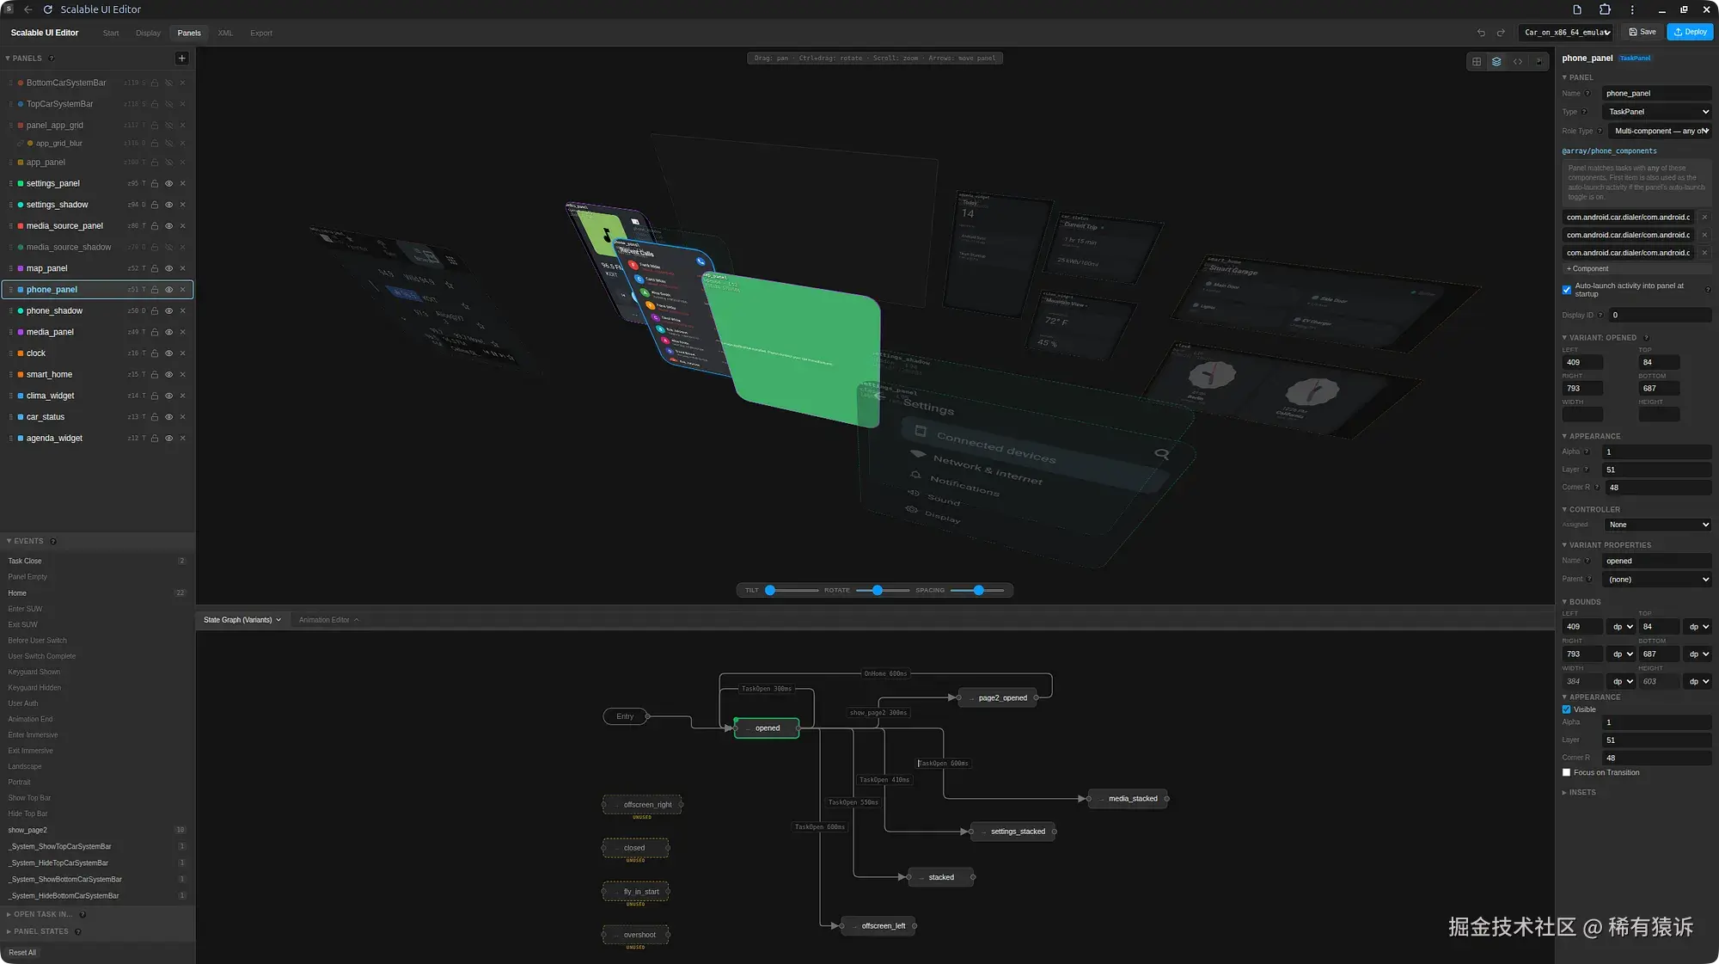Remove the agenda_widget panel via X icon
The width and height of the screenshot is (1719, 964).
[182, 439]
